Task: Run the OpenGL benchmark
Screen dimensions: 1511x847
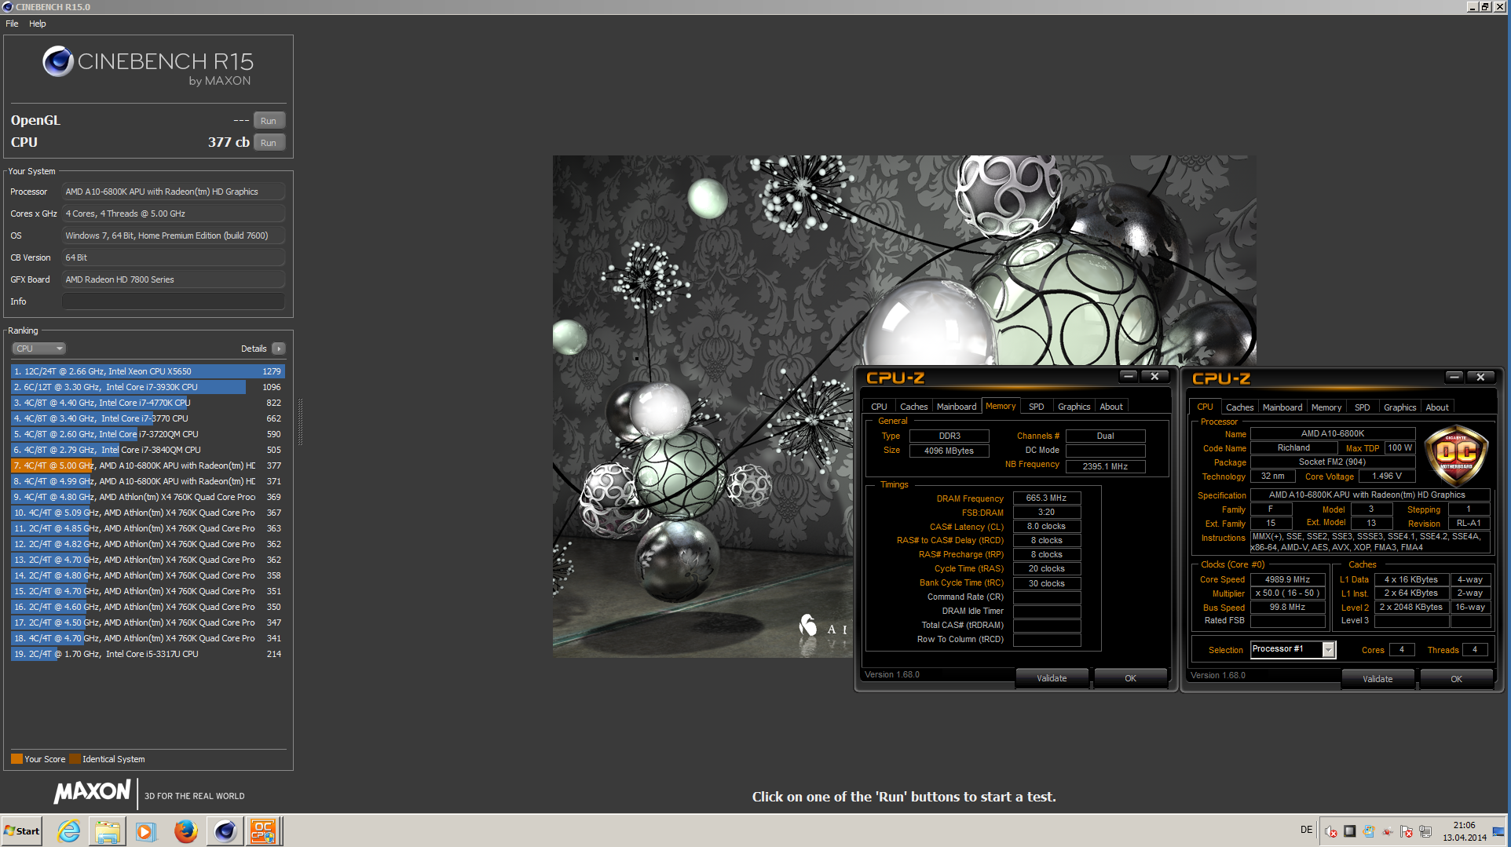Action: click(x=269, y=121)
